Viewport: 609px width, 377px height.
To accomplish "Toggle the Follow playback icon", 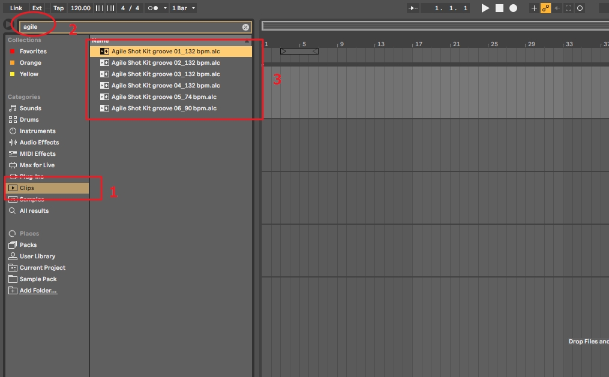I will tap(413, 8).
